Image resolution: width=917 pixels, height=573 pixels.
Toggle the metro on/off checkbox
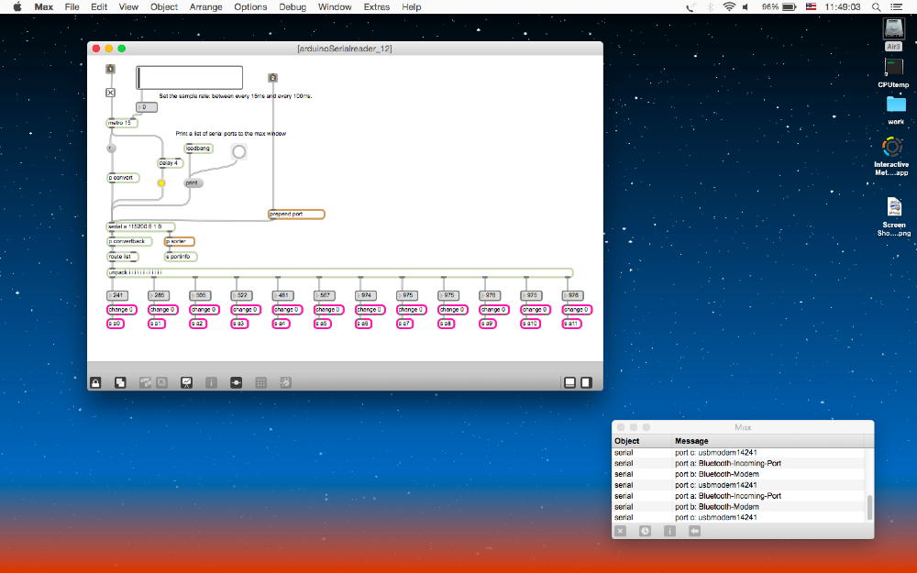coord(110,93)
